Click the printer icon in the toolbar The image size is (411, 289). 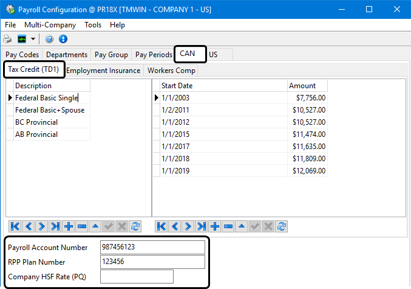(x=8, y=39)
